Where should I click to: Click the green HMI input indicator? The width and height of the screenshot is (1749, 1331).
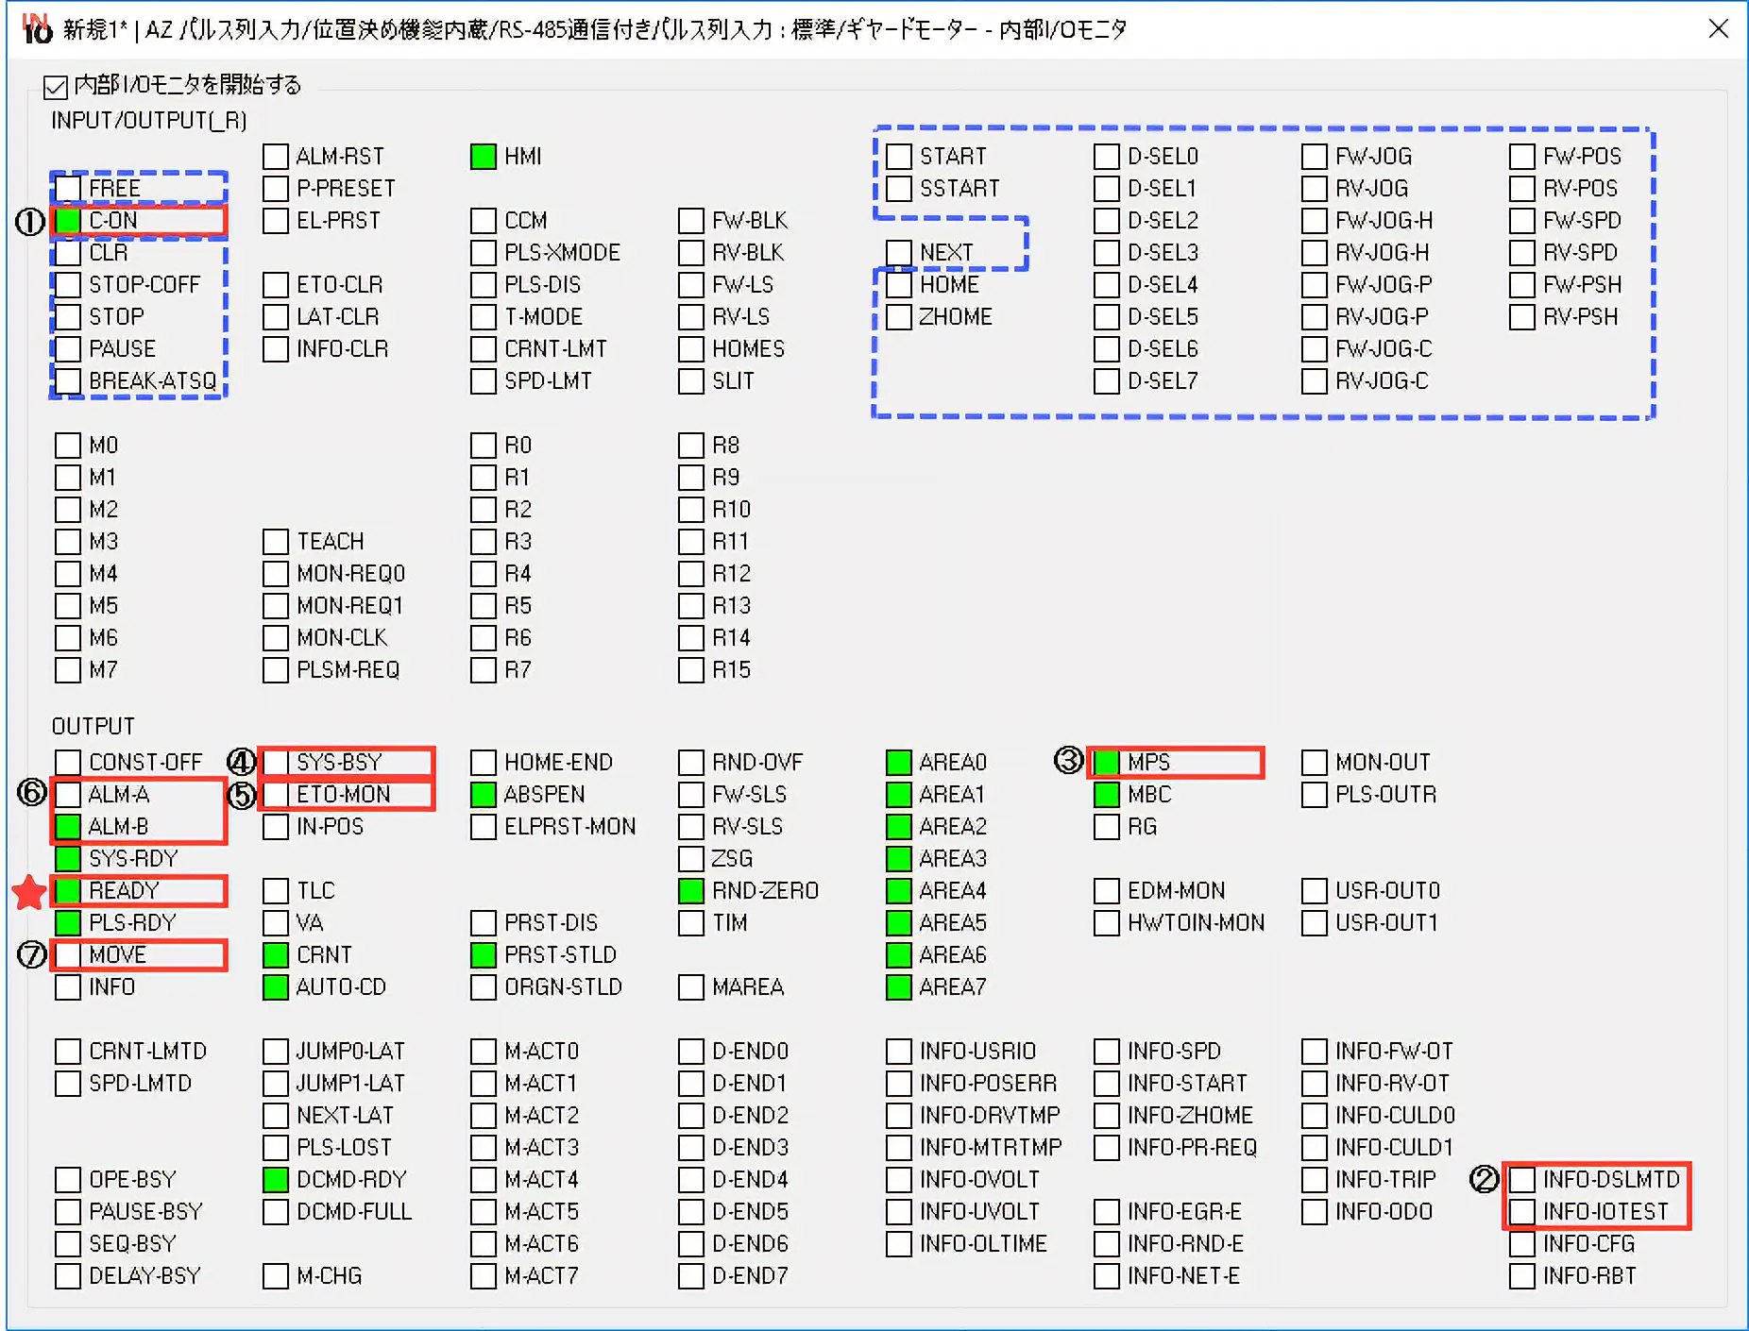click(x=484, y=156)
